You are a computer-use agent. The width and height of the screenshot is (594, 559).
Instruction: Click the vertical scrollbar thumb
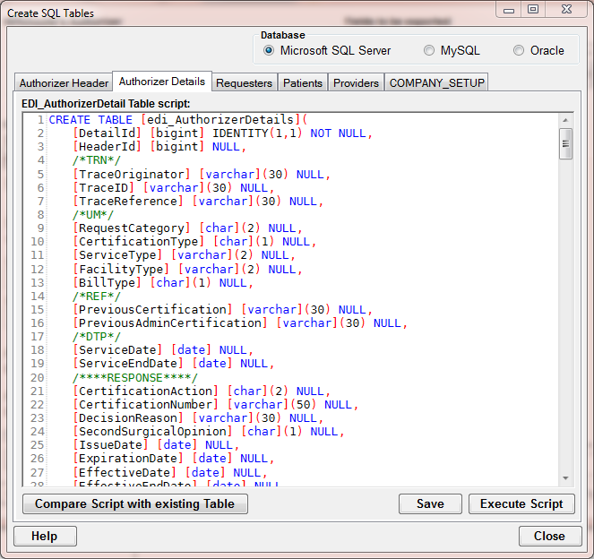point(565,144)
